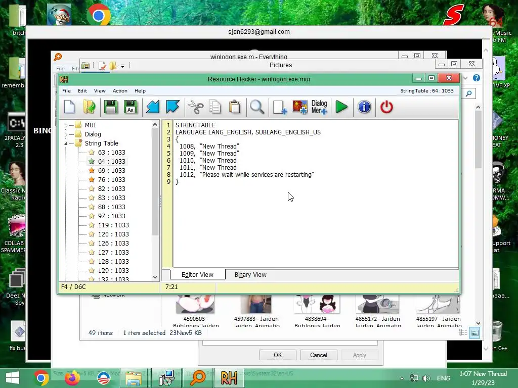Select the MUI folder in the tree

pos(90,125)
